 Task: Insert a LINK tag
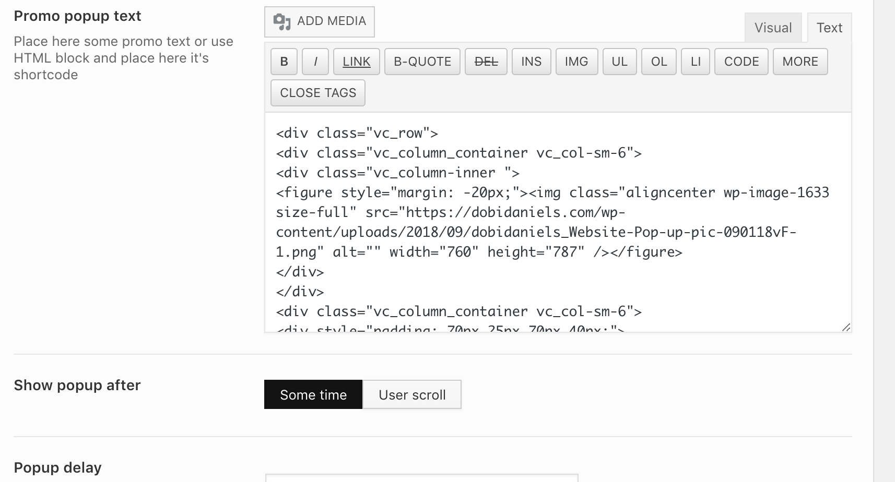(x=357, y=62)
